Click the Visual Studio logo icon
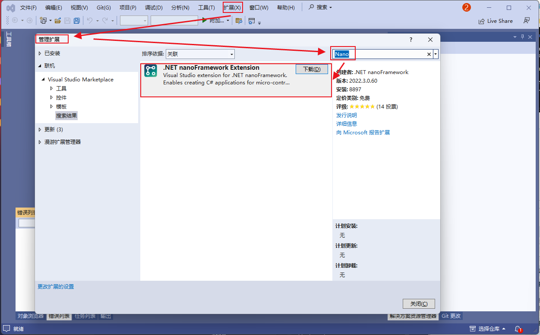This screenshot has width=540, height=335. coord(11,8)
